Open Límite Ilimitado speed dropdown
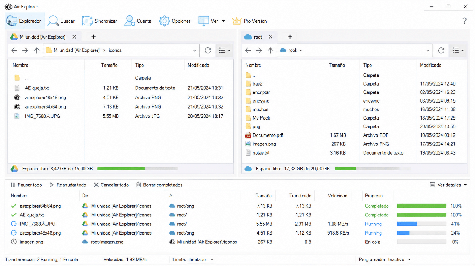The width and height of the screenshot is (475, 266). (201, 260)
